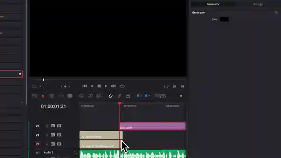Screen dimensions: 281x158
Task: Select the beige clip on V1
Action: point(100,144)
